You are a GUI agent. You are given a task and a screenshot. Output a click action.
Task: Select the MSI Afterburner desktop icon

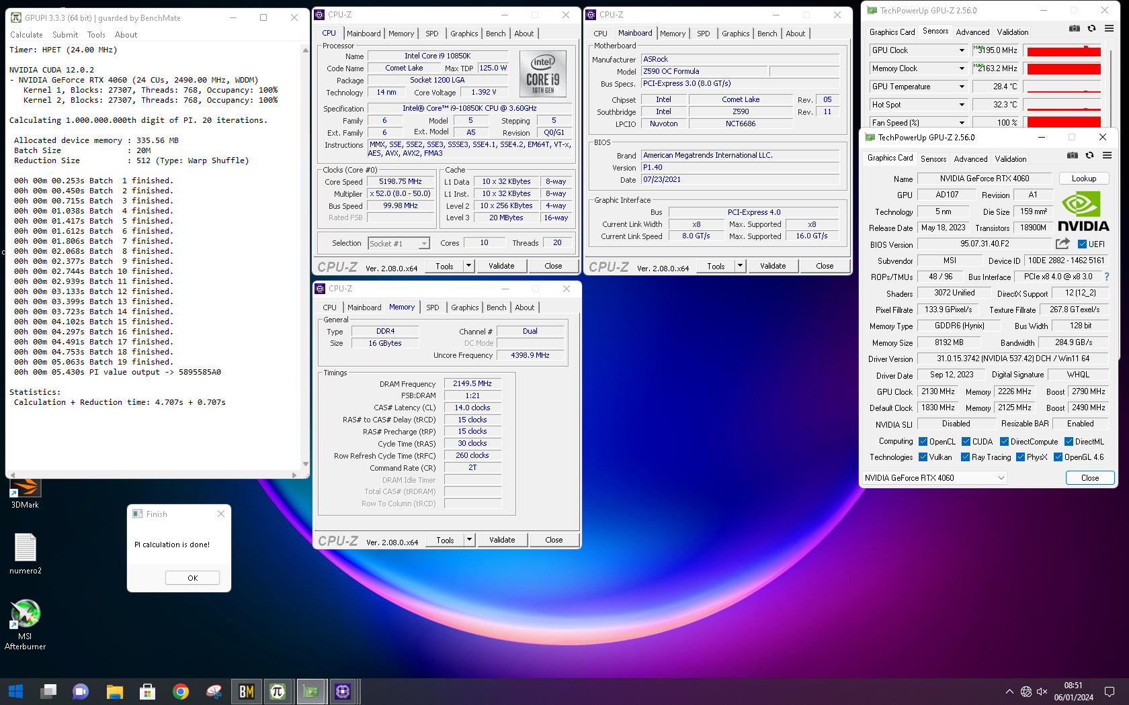[x=25, y=625]
